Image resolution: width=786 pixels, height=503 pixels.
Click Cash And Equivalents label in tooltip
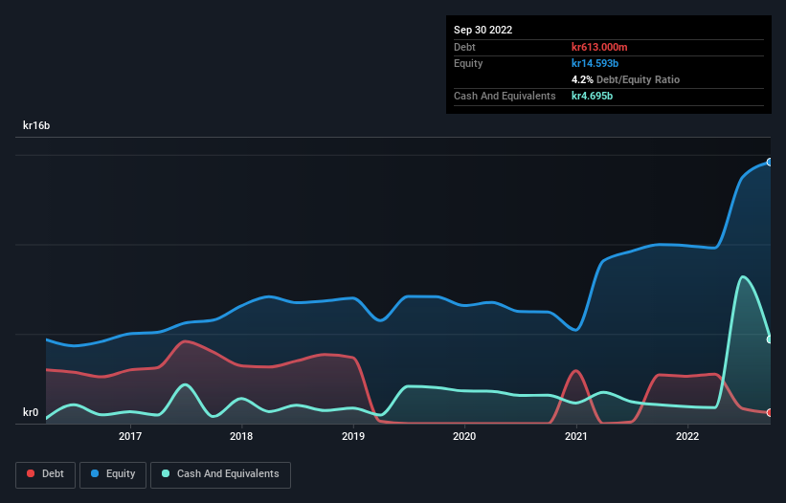click(x=505, y=96)
